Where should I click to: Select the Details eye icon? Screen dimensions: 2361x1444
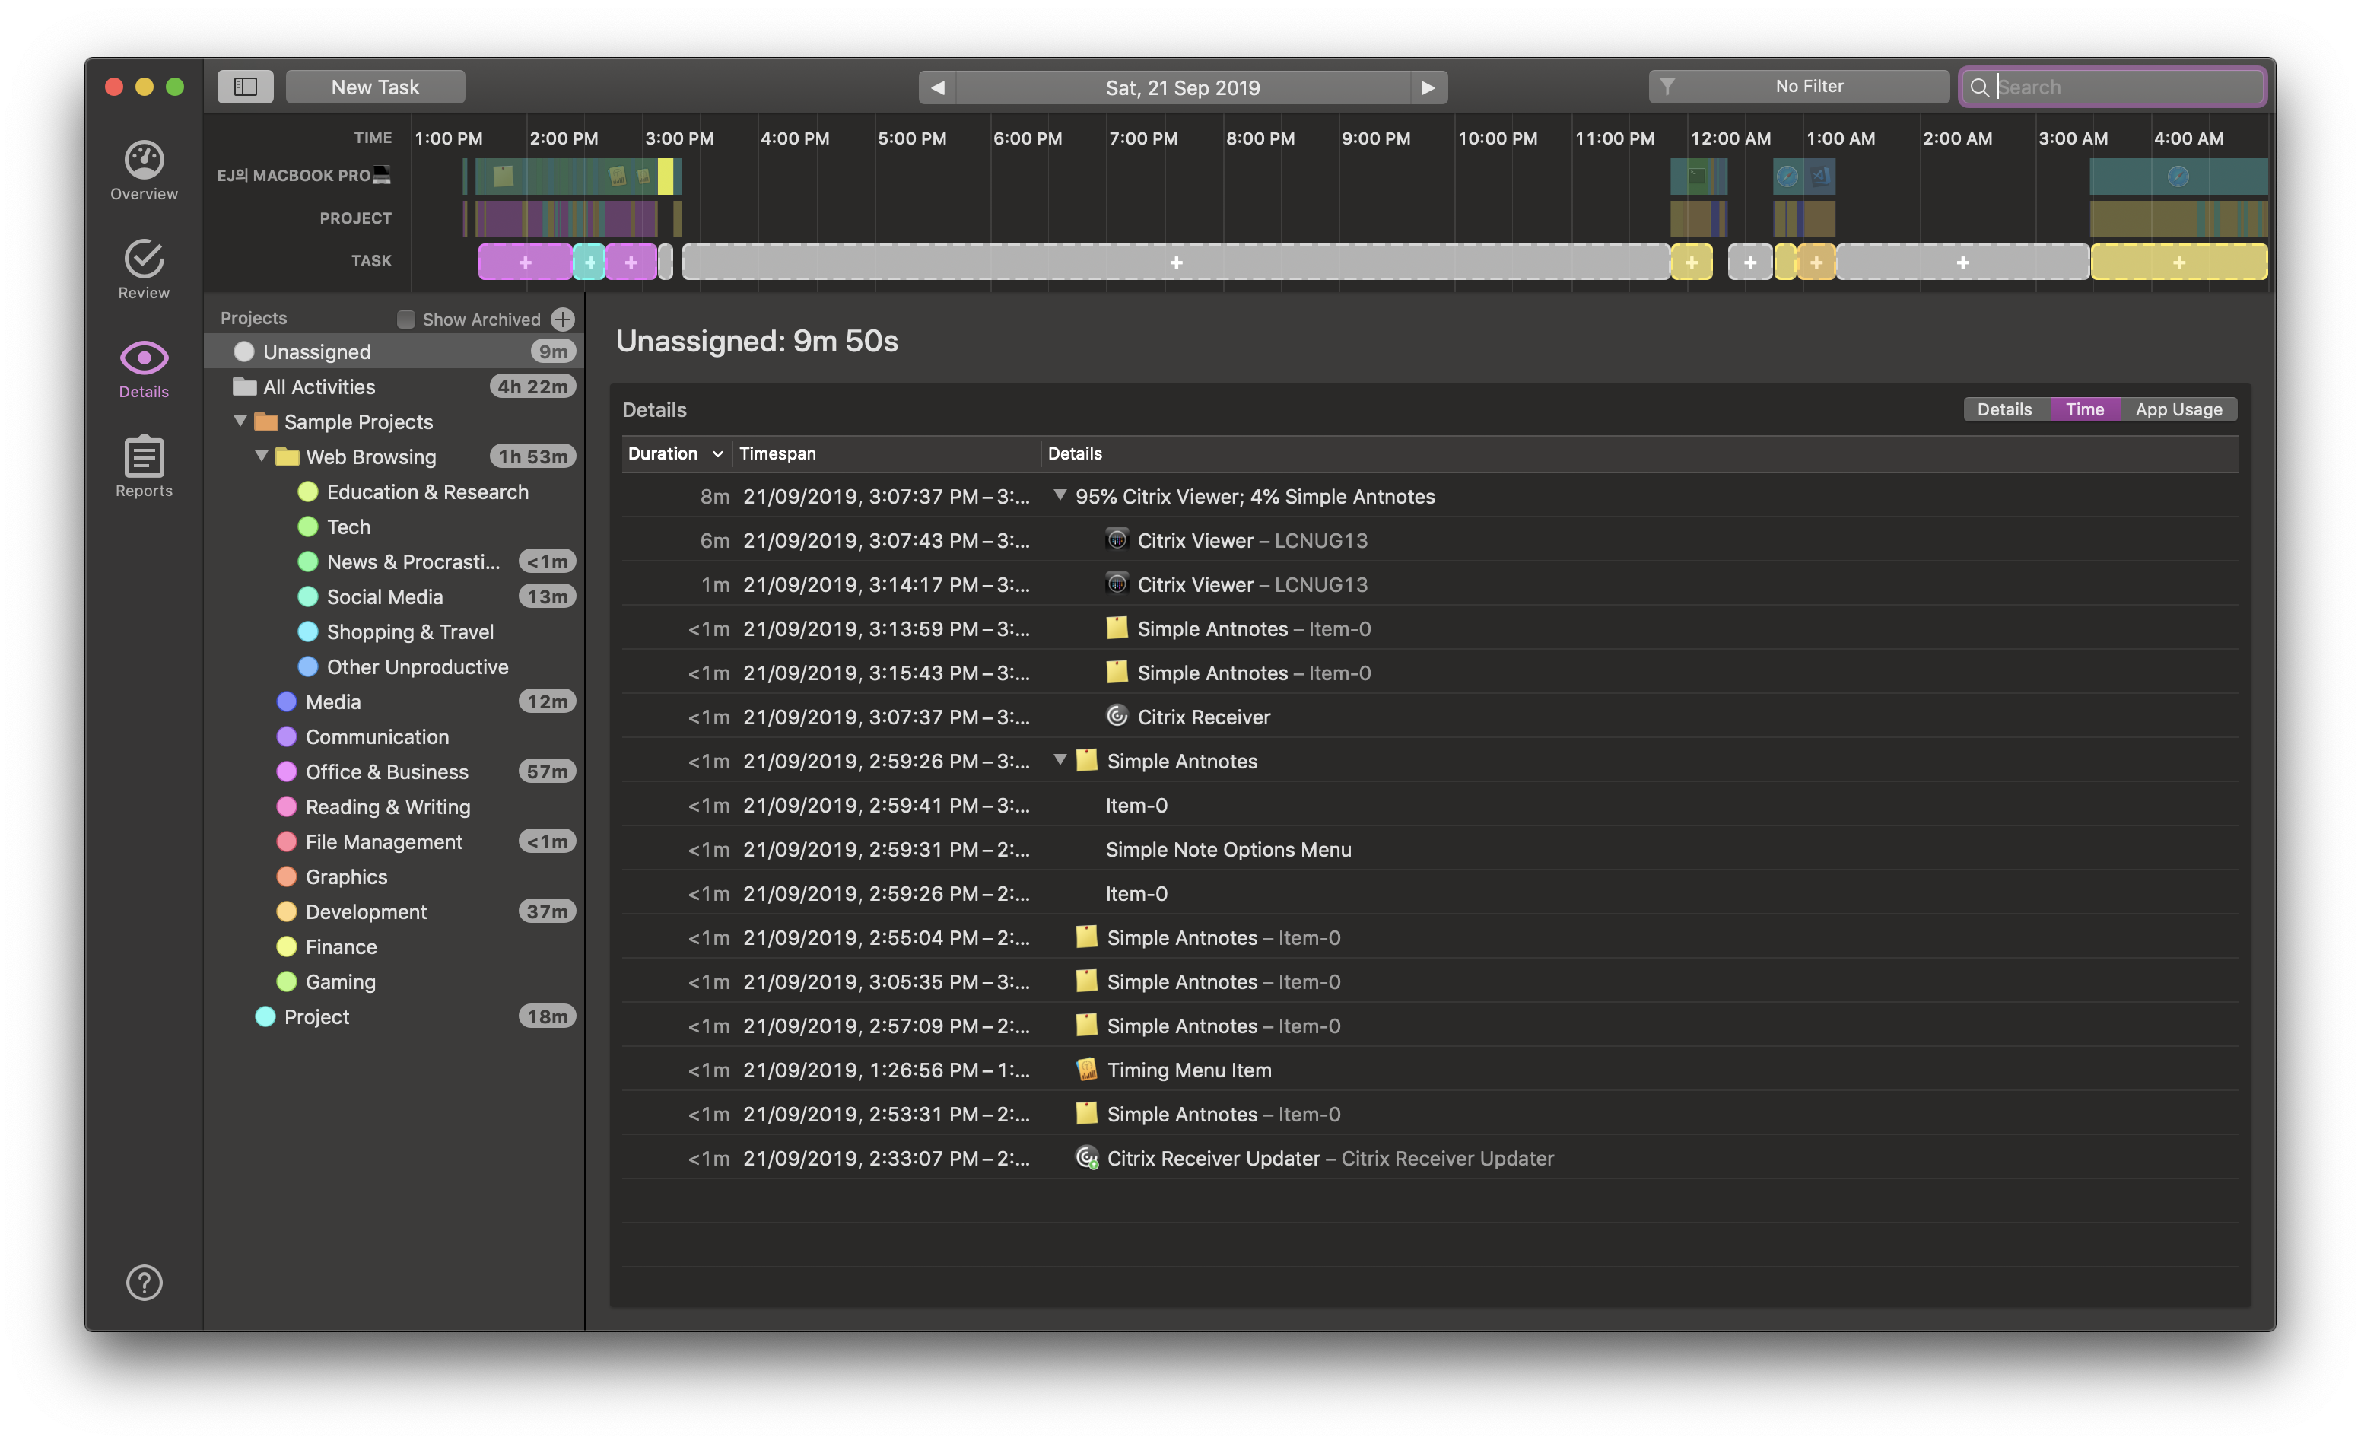coord(144,369)
